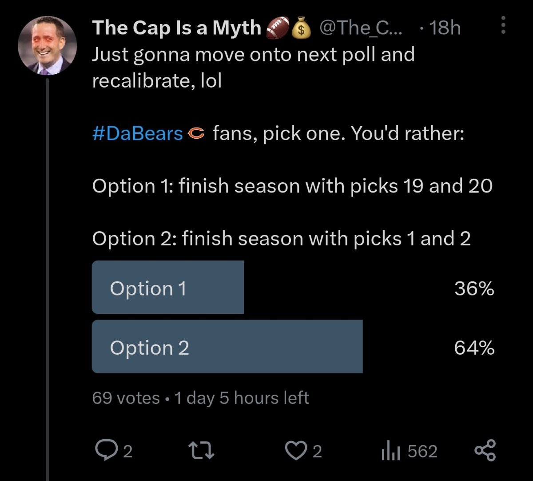Click the reply speech bubble icon
Screen dimensions: 533x481
point(104,451)
